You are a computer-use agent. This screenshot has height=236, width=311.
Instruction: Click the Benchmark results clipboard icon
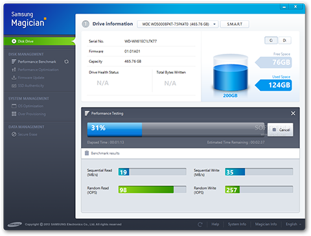click(87, 153)
